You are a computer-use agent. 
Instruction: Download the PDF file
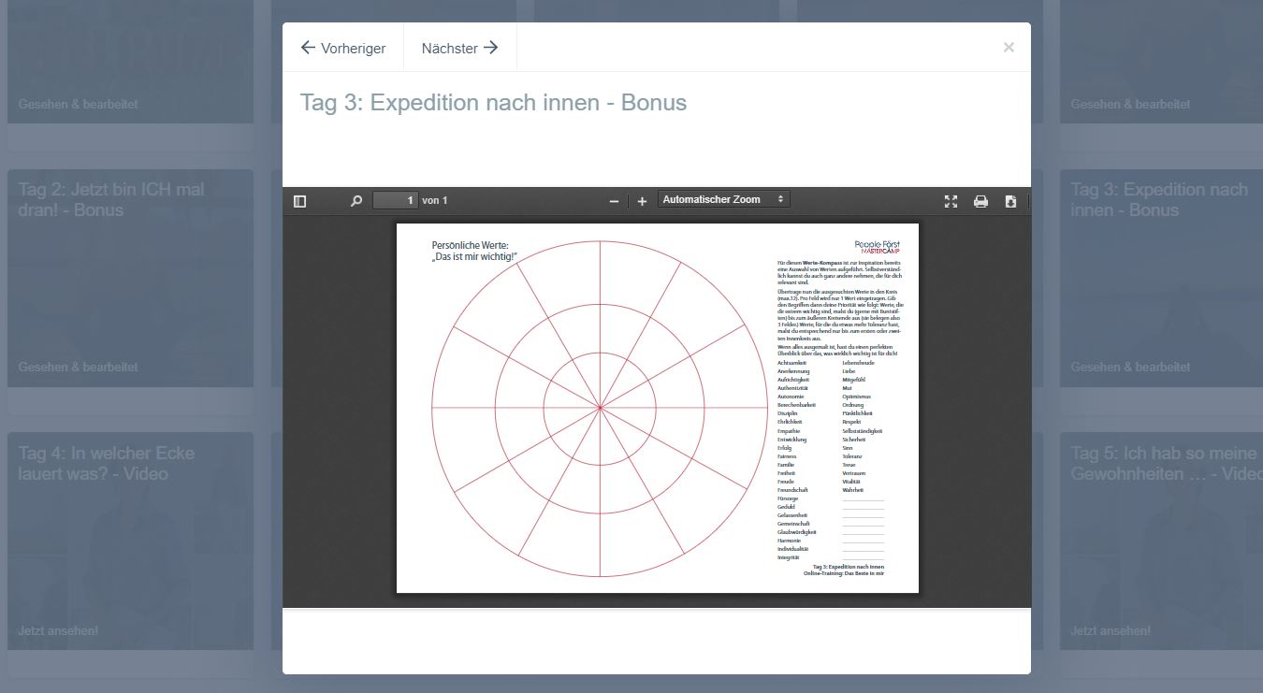click(x=1010, y=201)
